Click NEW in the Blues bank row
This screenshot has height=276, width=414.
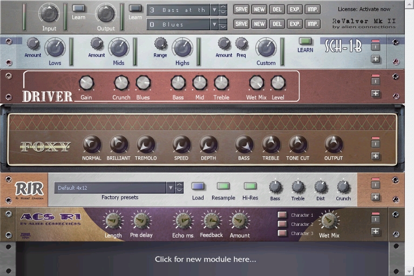coord(259,24)
